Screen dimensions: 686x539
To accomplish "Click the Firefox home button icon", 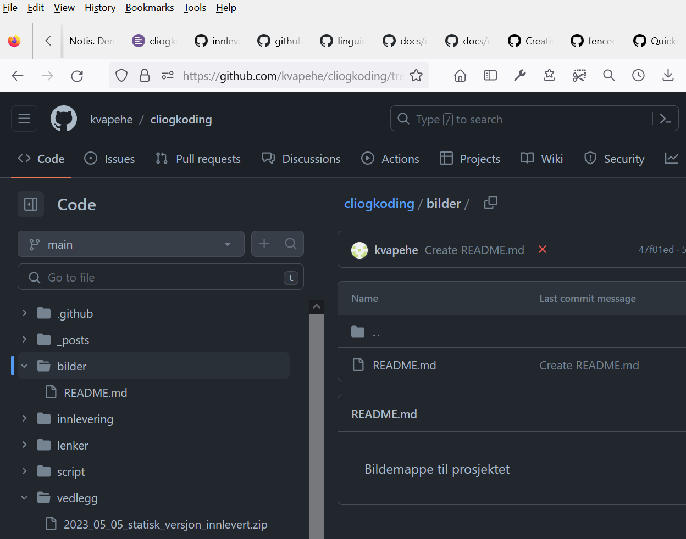I will (x=460, y=75).
